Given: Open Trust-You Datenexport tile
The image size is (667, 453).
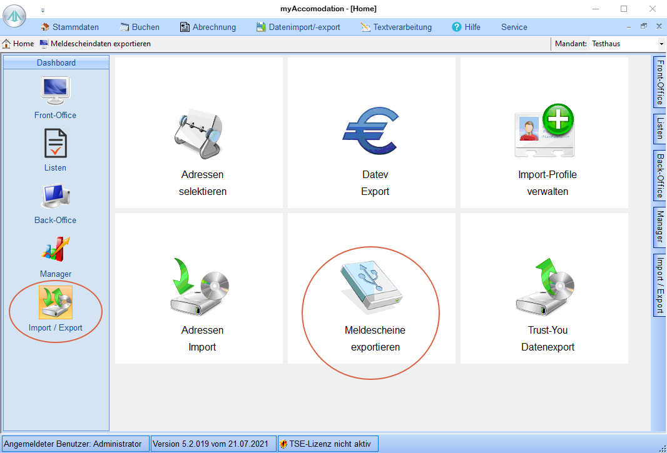Looking at the screenshot, I should (x=544, y=289).
